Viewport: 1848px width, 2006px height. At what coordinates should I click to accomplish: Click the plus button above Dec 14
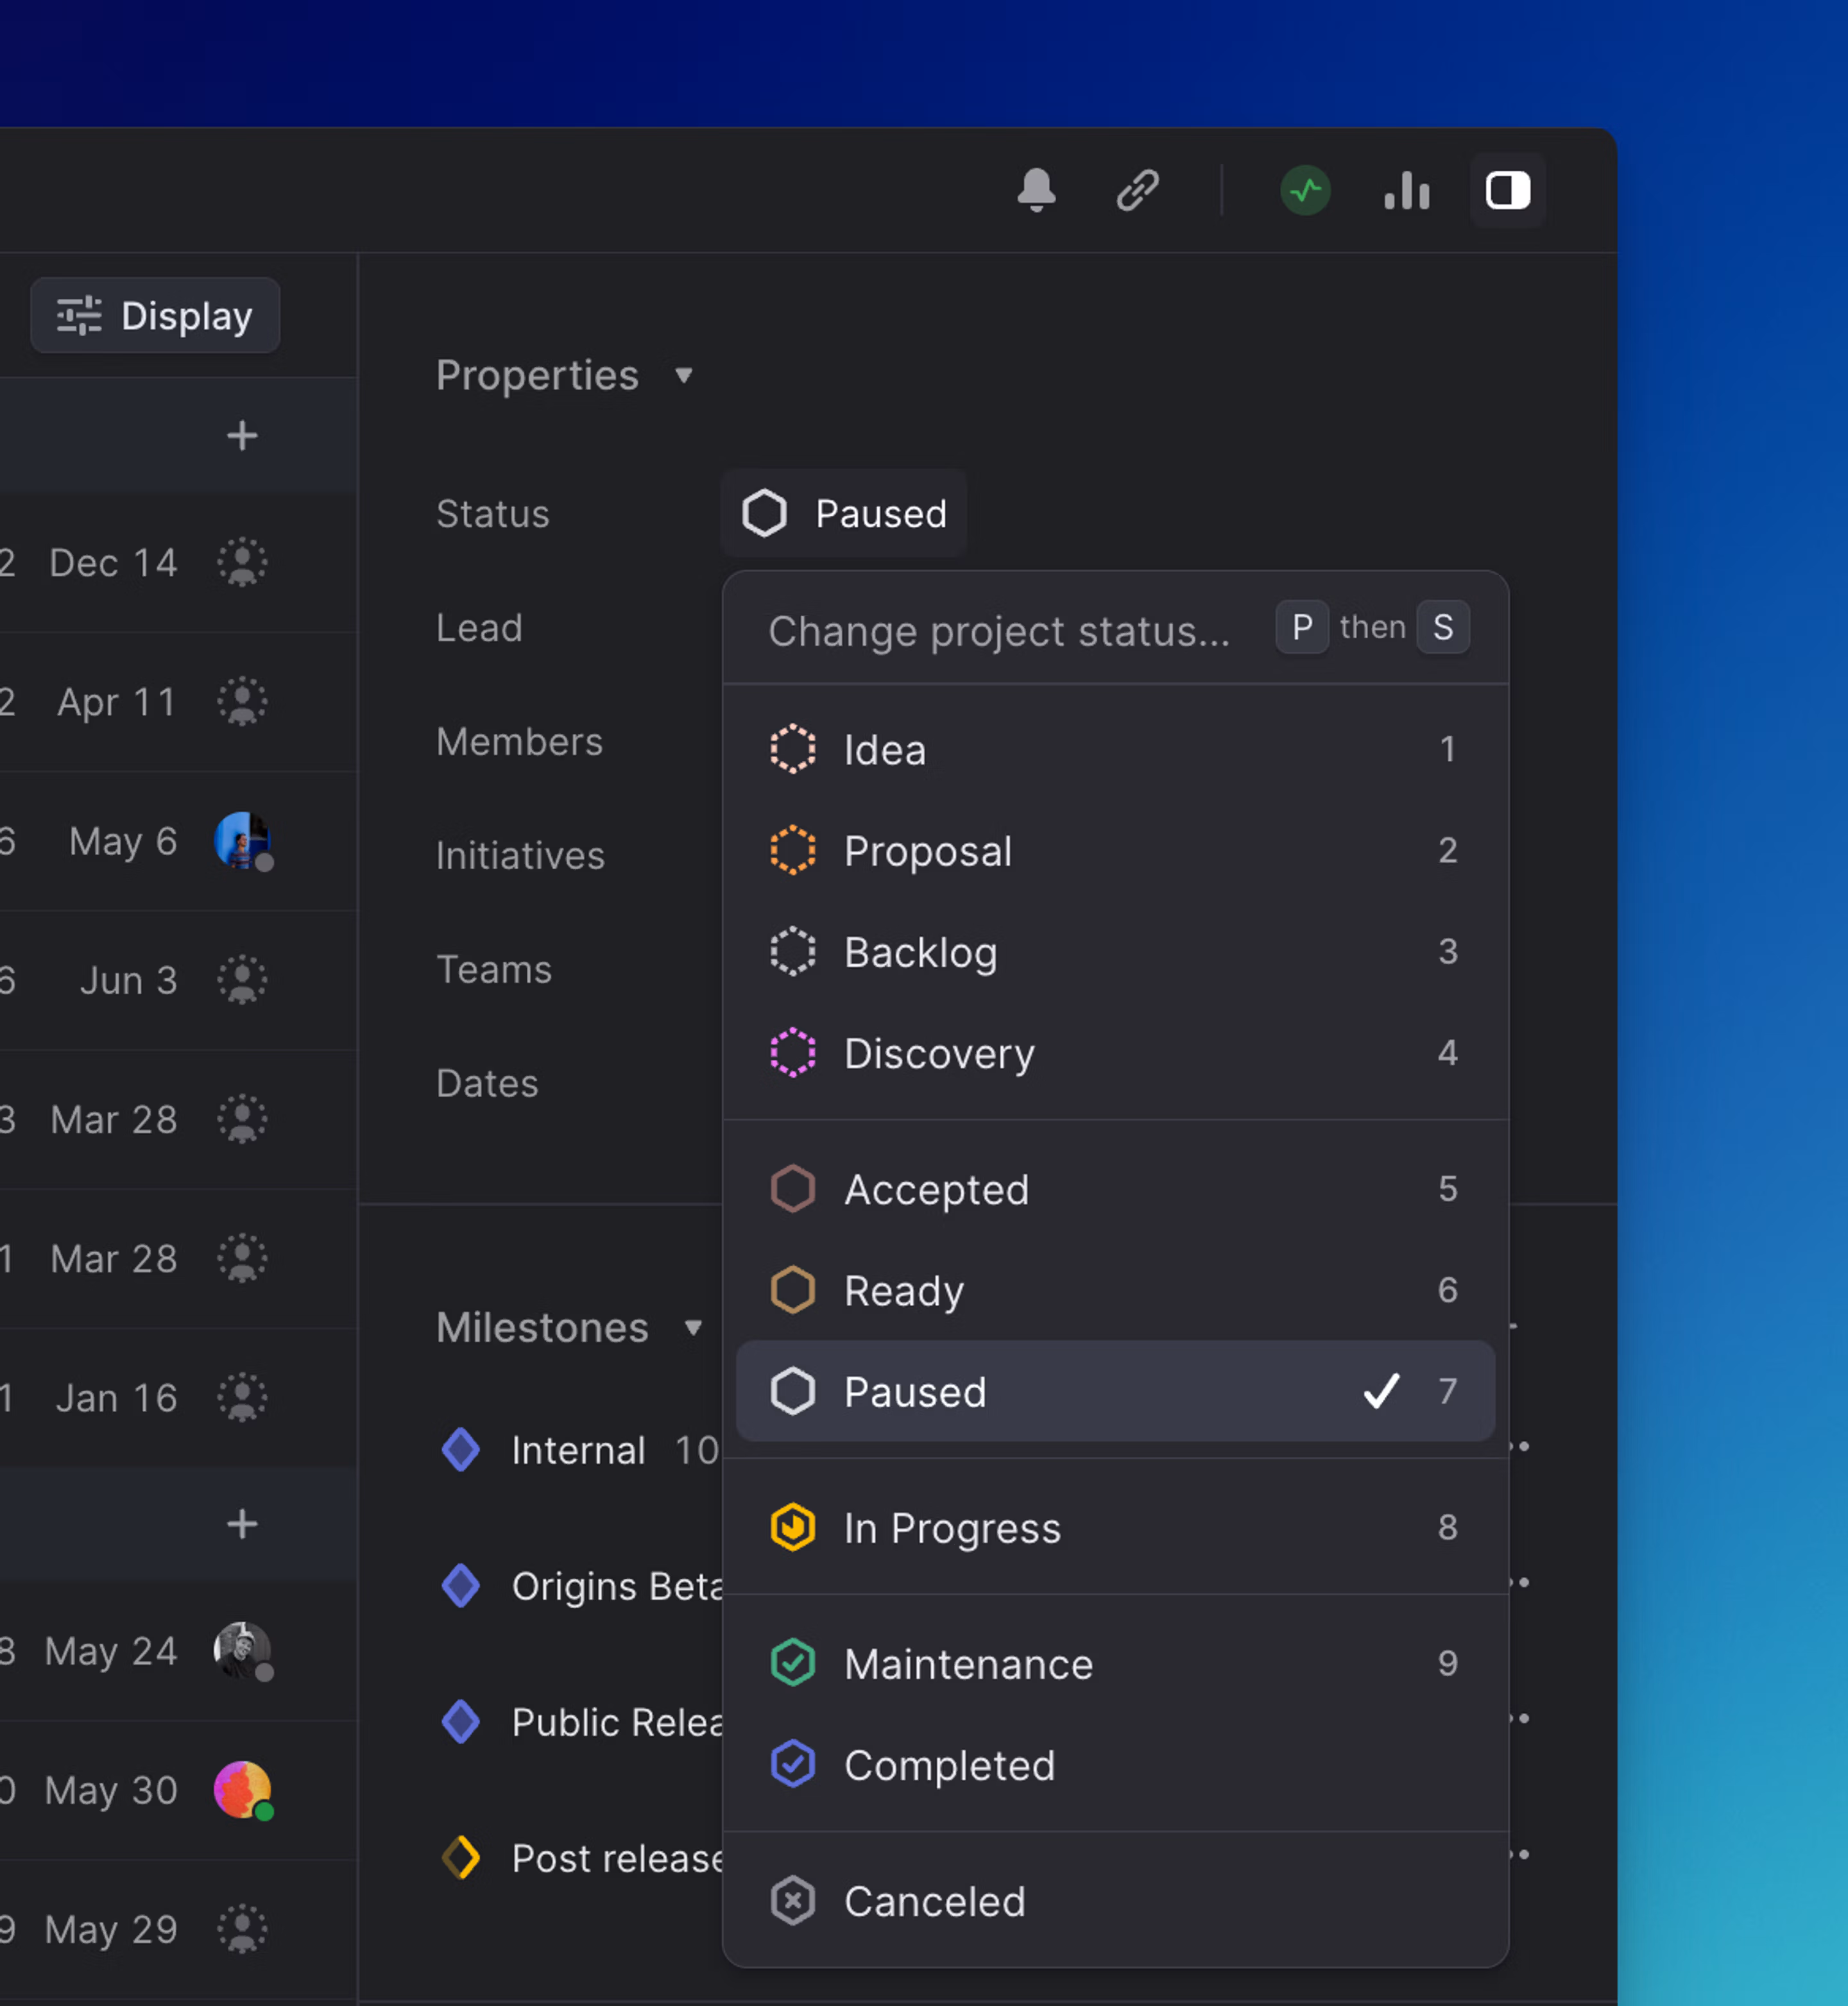[x=242, y=435]
